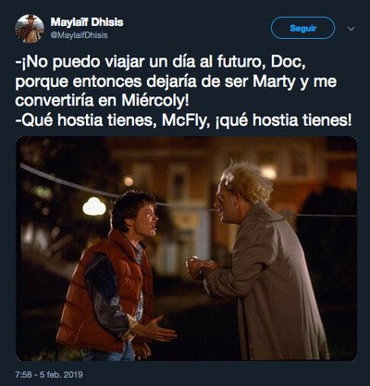The width and height of the screenshot is (370, 386).
Task: Click Doc's clasped hands in photo
Action: [x=201, y=268]
